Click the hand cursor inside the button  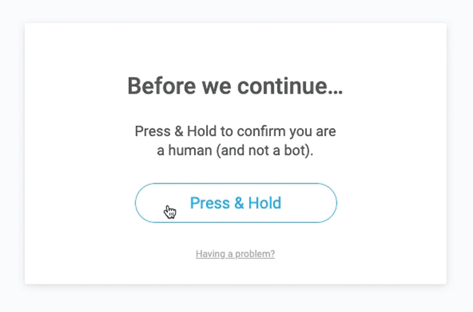(170, 212)
